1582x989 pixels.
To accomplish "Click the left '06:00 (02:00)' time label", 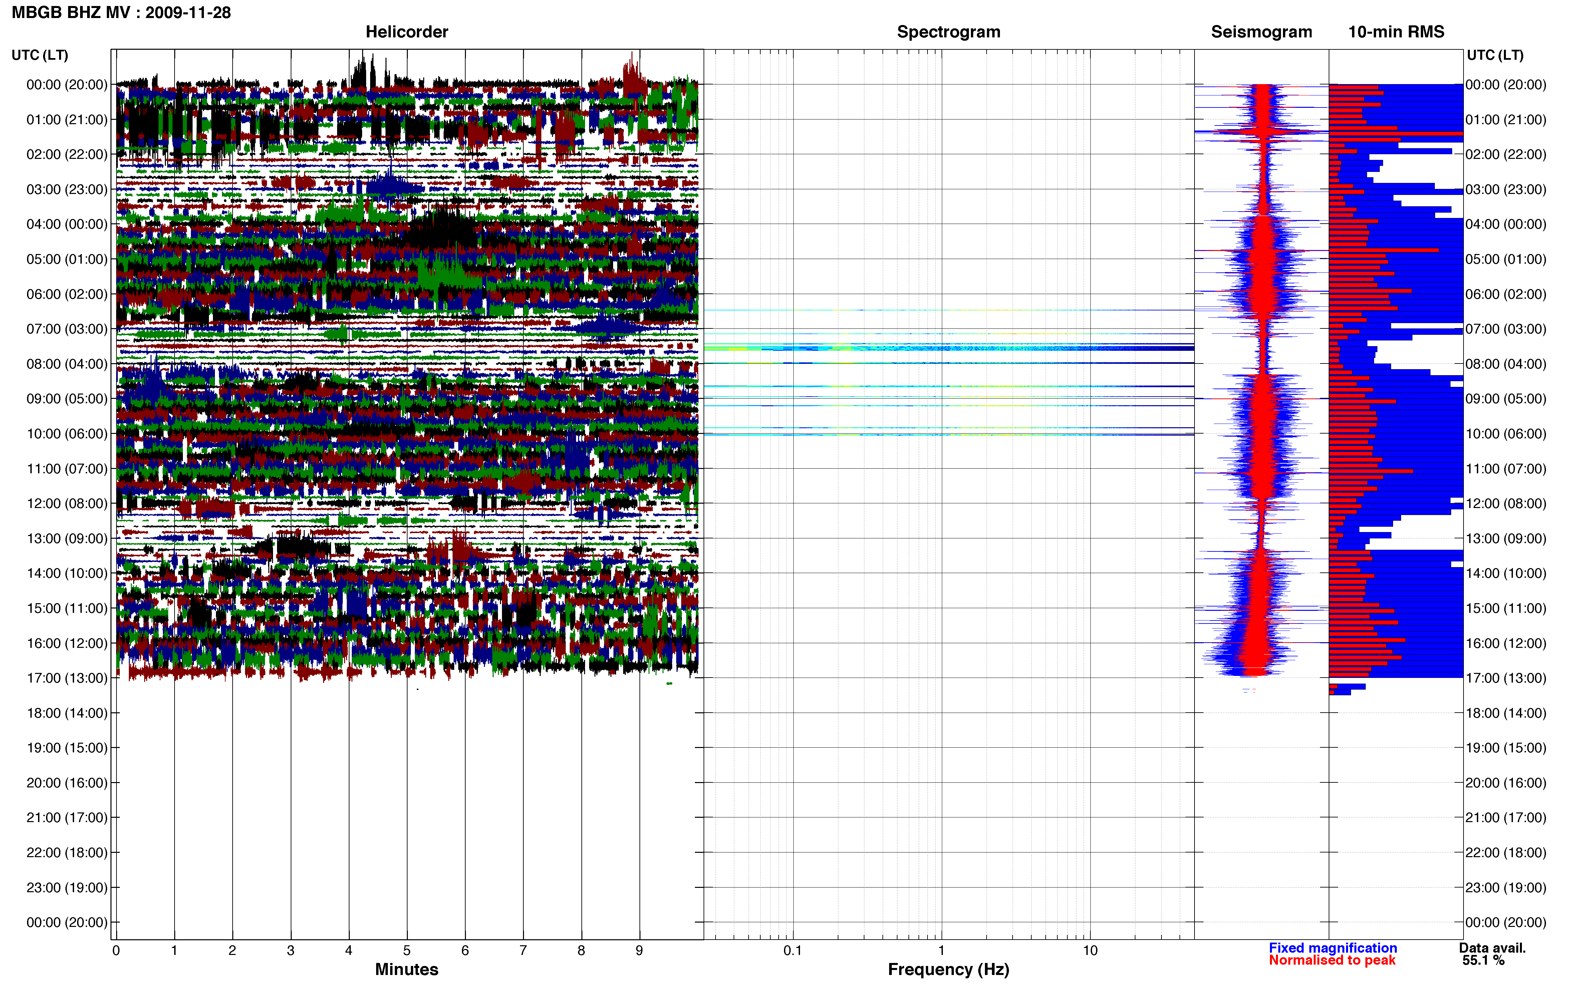I will point(67,294).
